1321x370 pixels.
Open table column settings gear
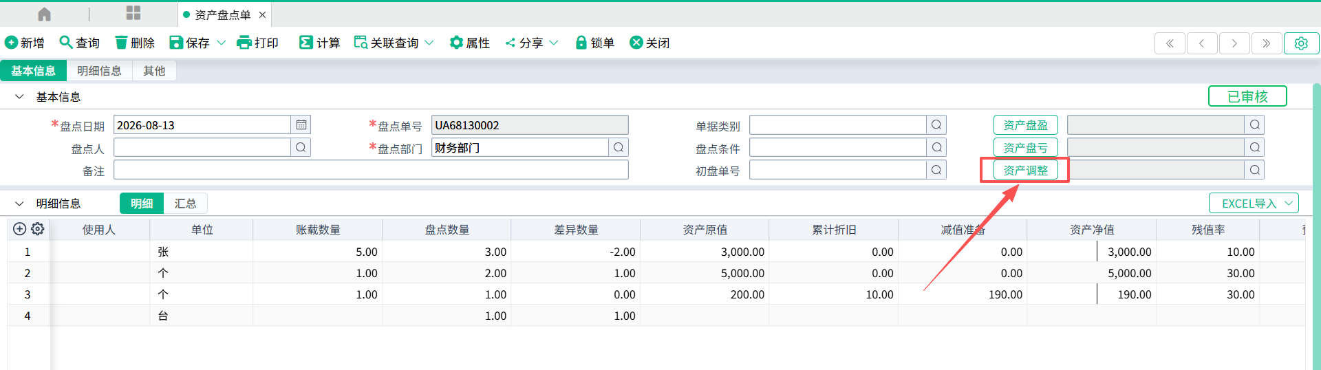pyautogui.click(x=38, y=229)
